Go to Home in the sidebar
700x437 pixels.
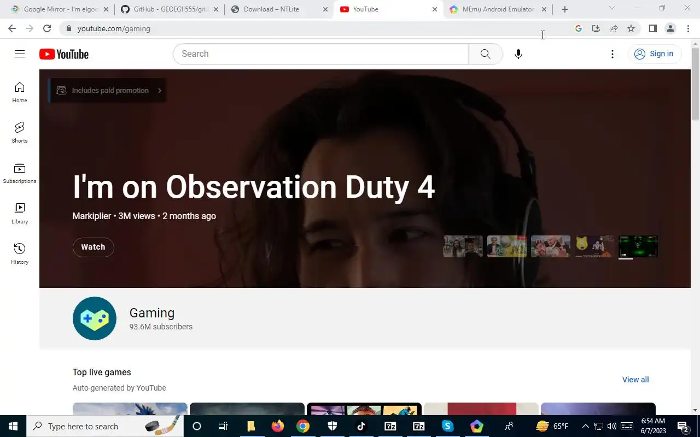(20, 92)
